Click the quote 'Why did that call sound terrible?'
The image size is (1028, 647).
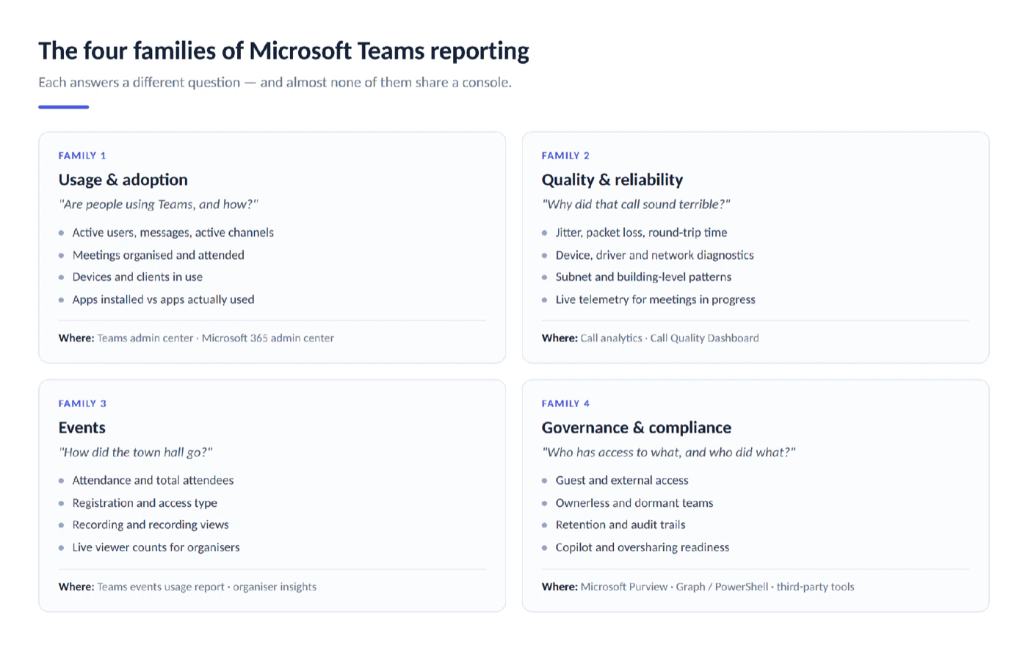coord(636,205)
